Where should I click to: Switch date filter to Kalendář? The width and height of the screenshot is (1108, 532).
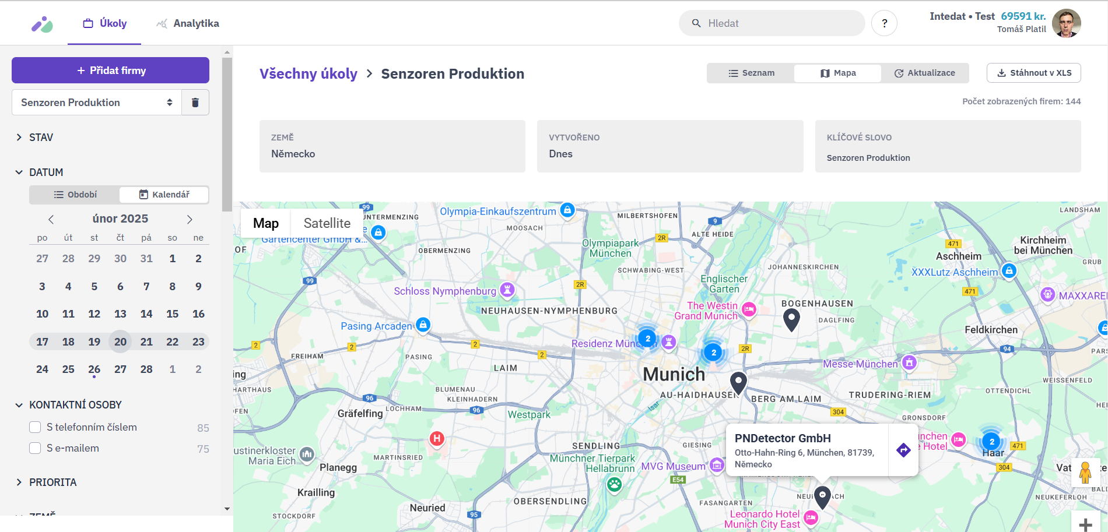click(x=164, y=195)
